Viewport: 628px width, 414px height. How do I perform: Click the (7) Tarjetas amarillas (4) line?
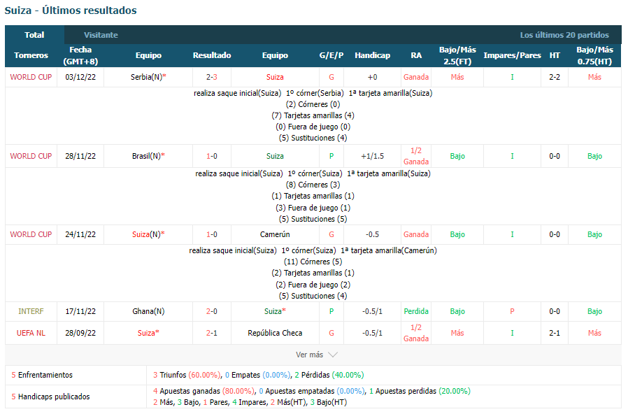(x=313, y=115)
